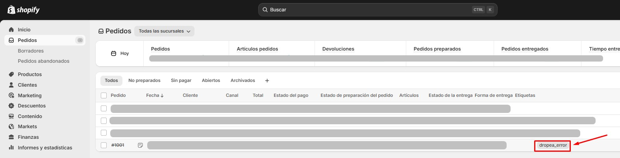Select the Productos tag icon
This screenshot has height=158, width=620.
point(11,74)
